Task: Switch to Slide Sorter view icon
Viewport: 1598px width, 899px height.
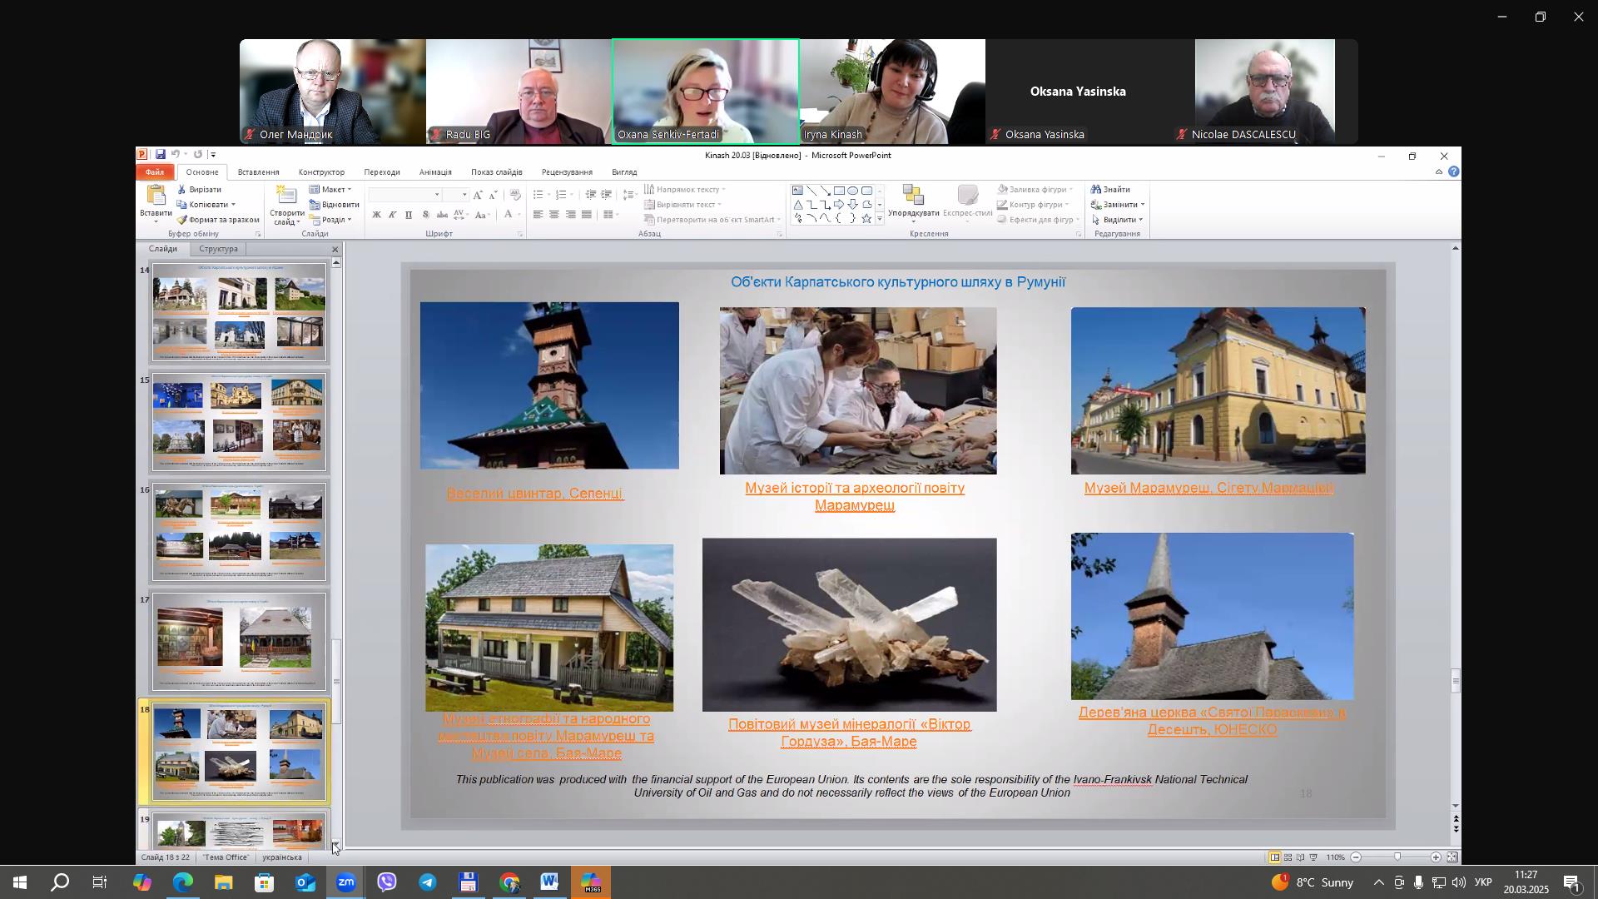Action: [1288, 857]
